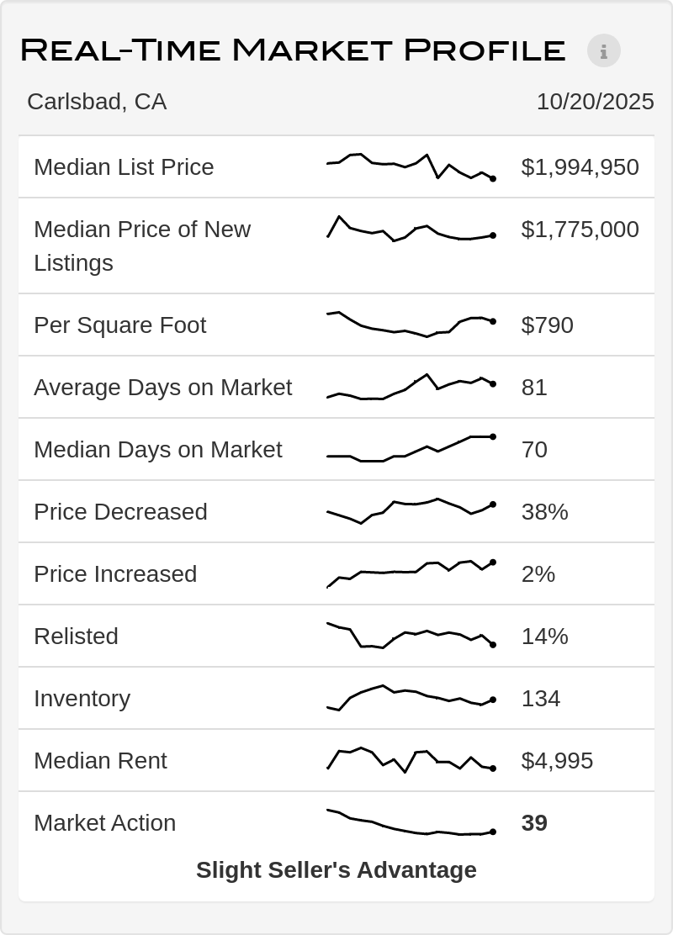Click the Per Square Foot trend sparkline
Viewport: 673px width, 935px height.
click(x=411, y=325)
